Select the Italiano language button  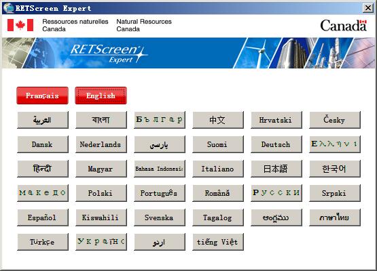click(x=218, y=169)
